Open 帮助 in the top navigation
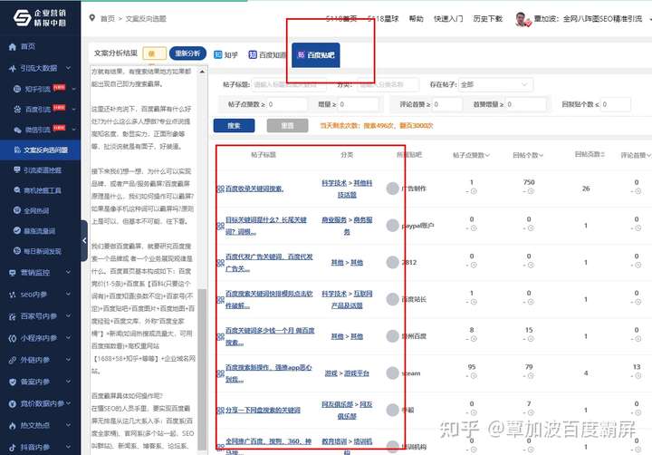Image resolution: width=652 pixels, height=455 pixels. coord(416,19)
